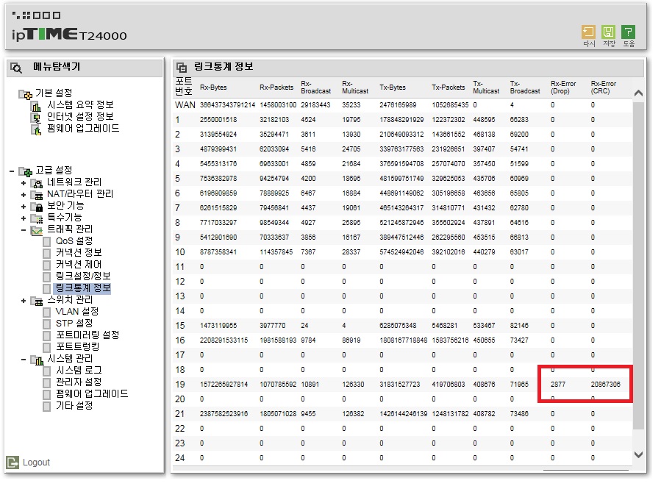Collapse the 트래픽 관리 node
Screen dimensions: 661x489
pyautogui.click(x=24, y=230)
